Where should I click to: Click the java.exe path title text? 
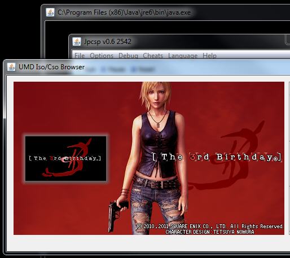click(124, 12)
